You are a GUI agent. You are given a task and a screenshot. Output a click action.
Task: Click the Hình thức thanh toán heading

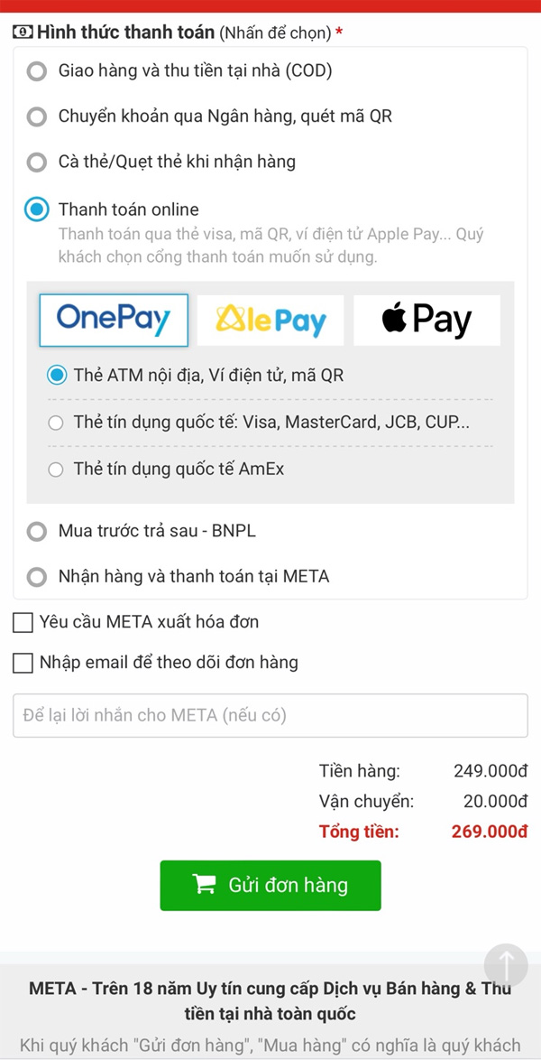click(126, 33)
